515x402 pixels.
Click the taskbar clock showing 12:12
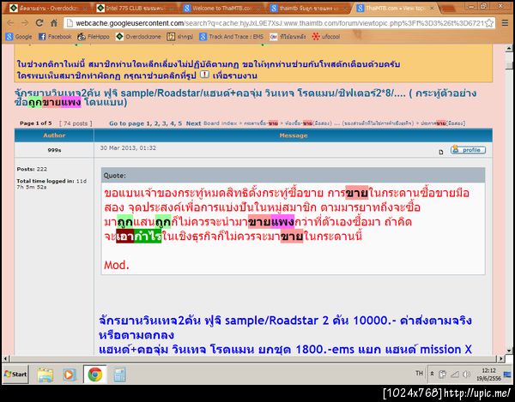[x=488, y=374]
